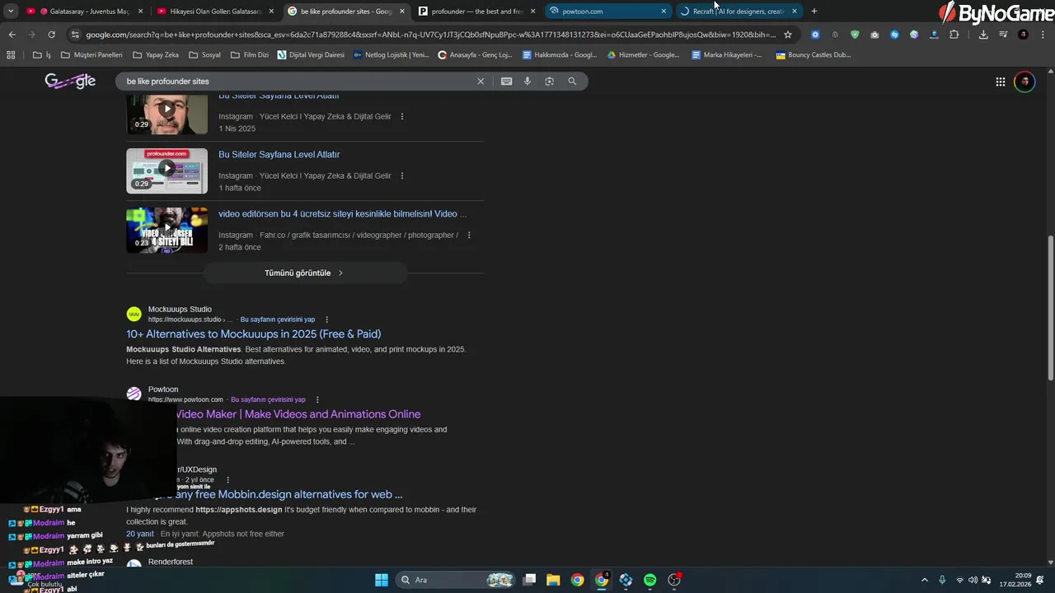Open the Dijital Vergi Dairesi bookmark

pos(311,55)
